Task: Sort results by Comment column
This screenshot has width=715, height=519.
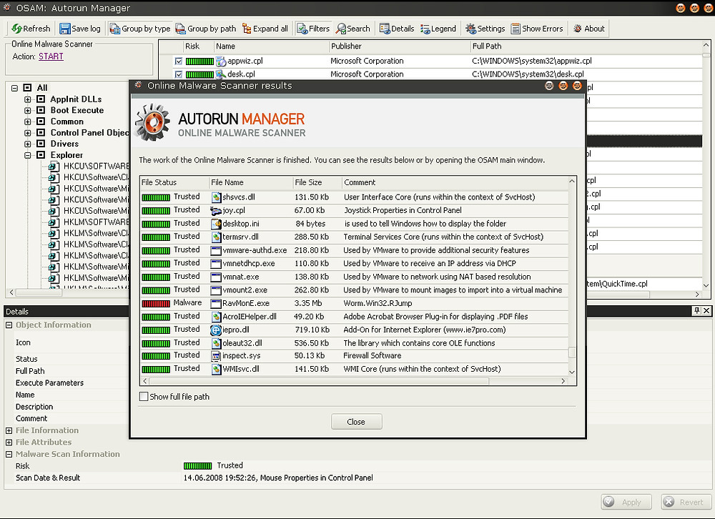Action: [x=455, y=182]
